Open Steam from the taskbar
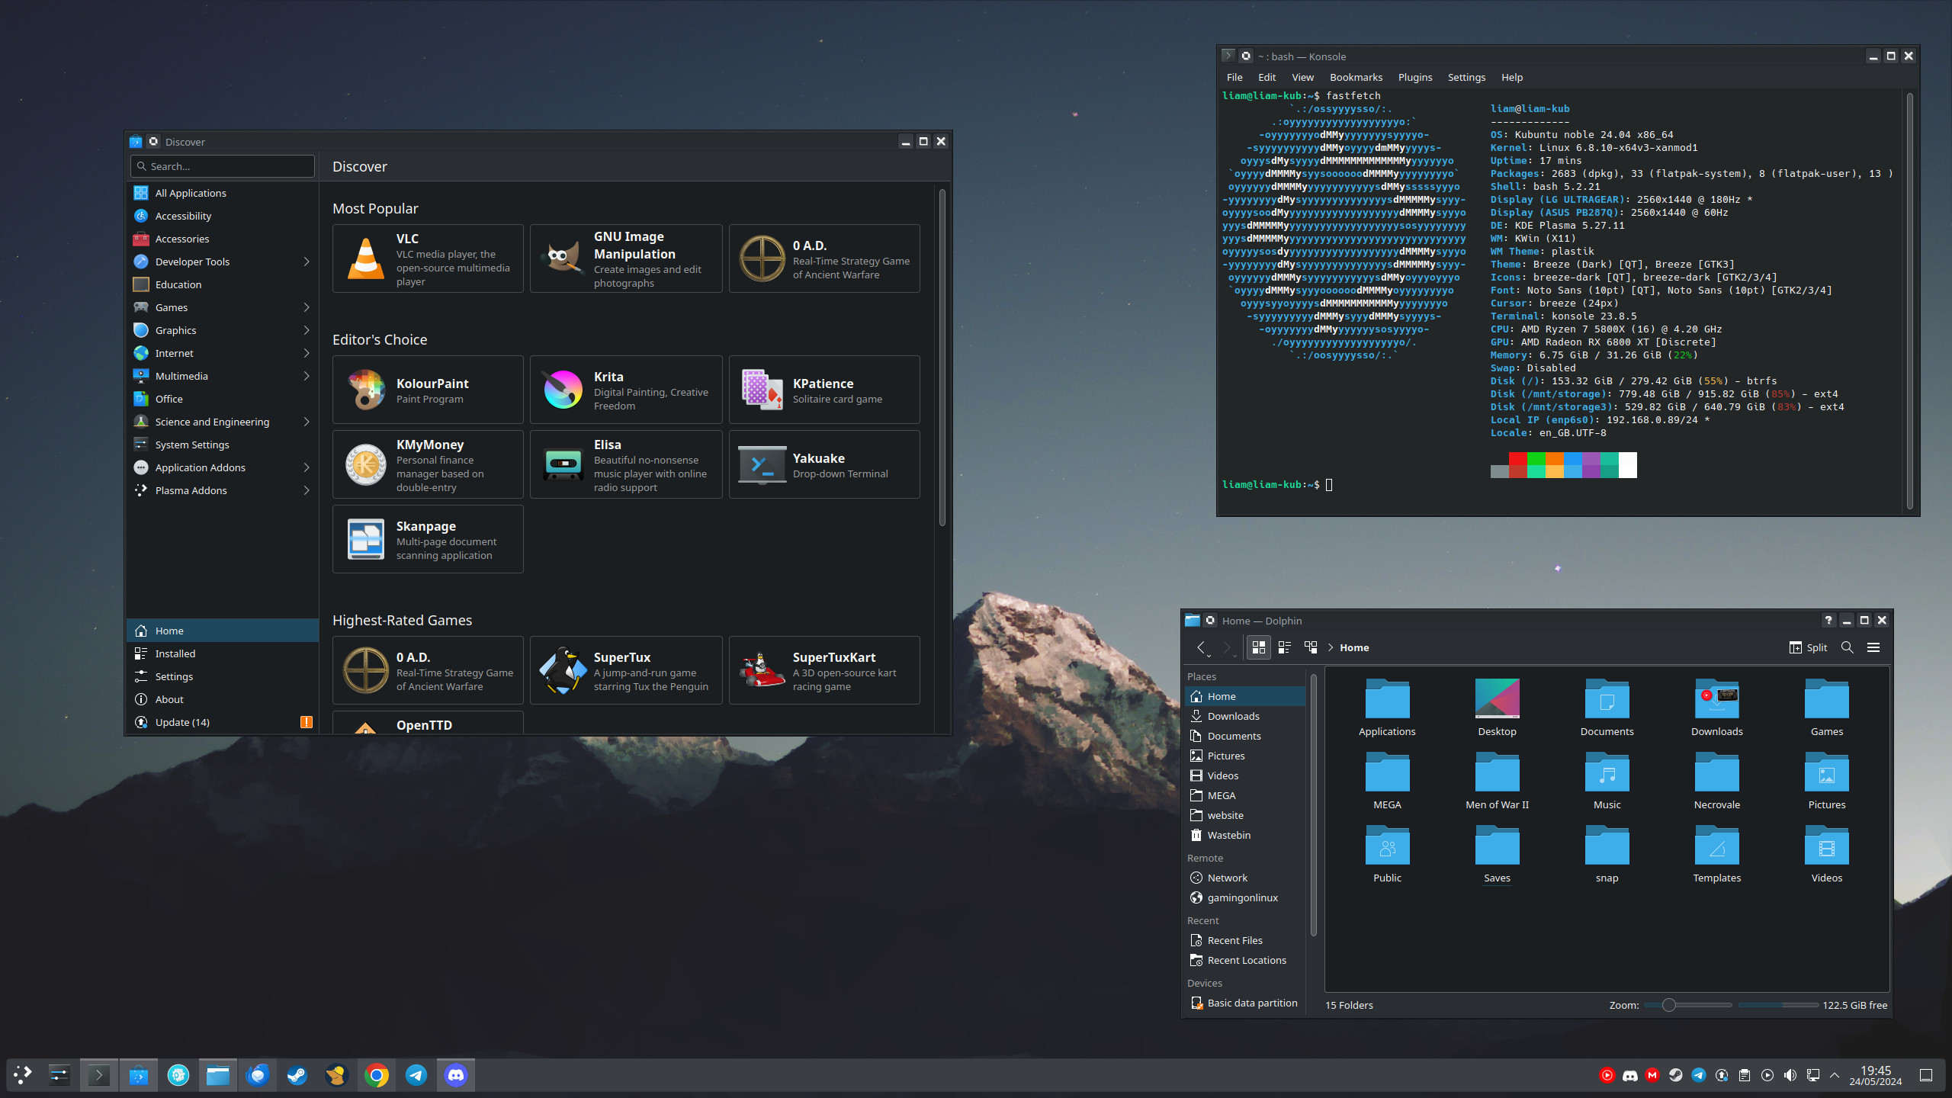 (x=297, y=1075)
